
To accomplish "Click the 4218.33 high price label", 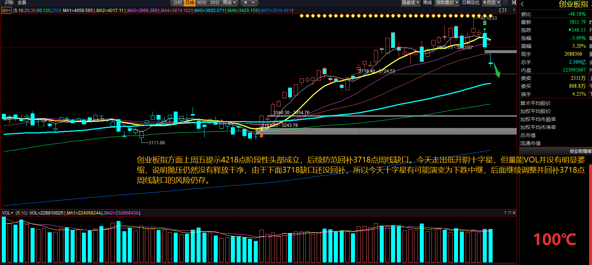I will pos(489,18).
